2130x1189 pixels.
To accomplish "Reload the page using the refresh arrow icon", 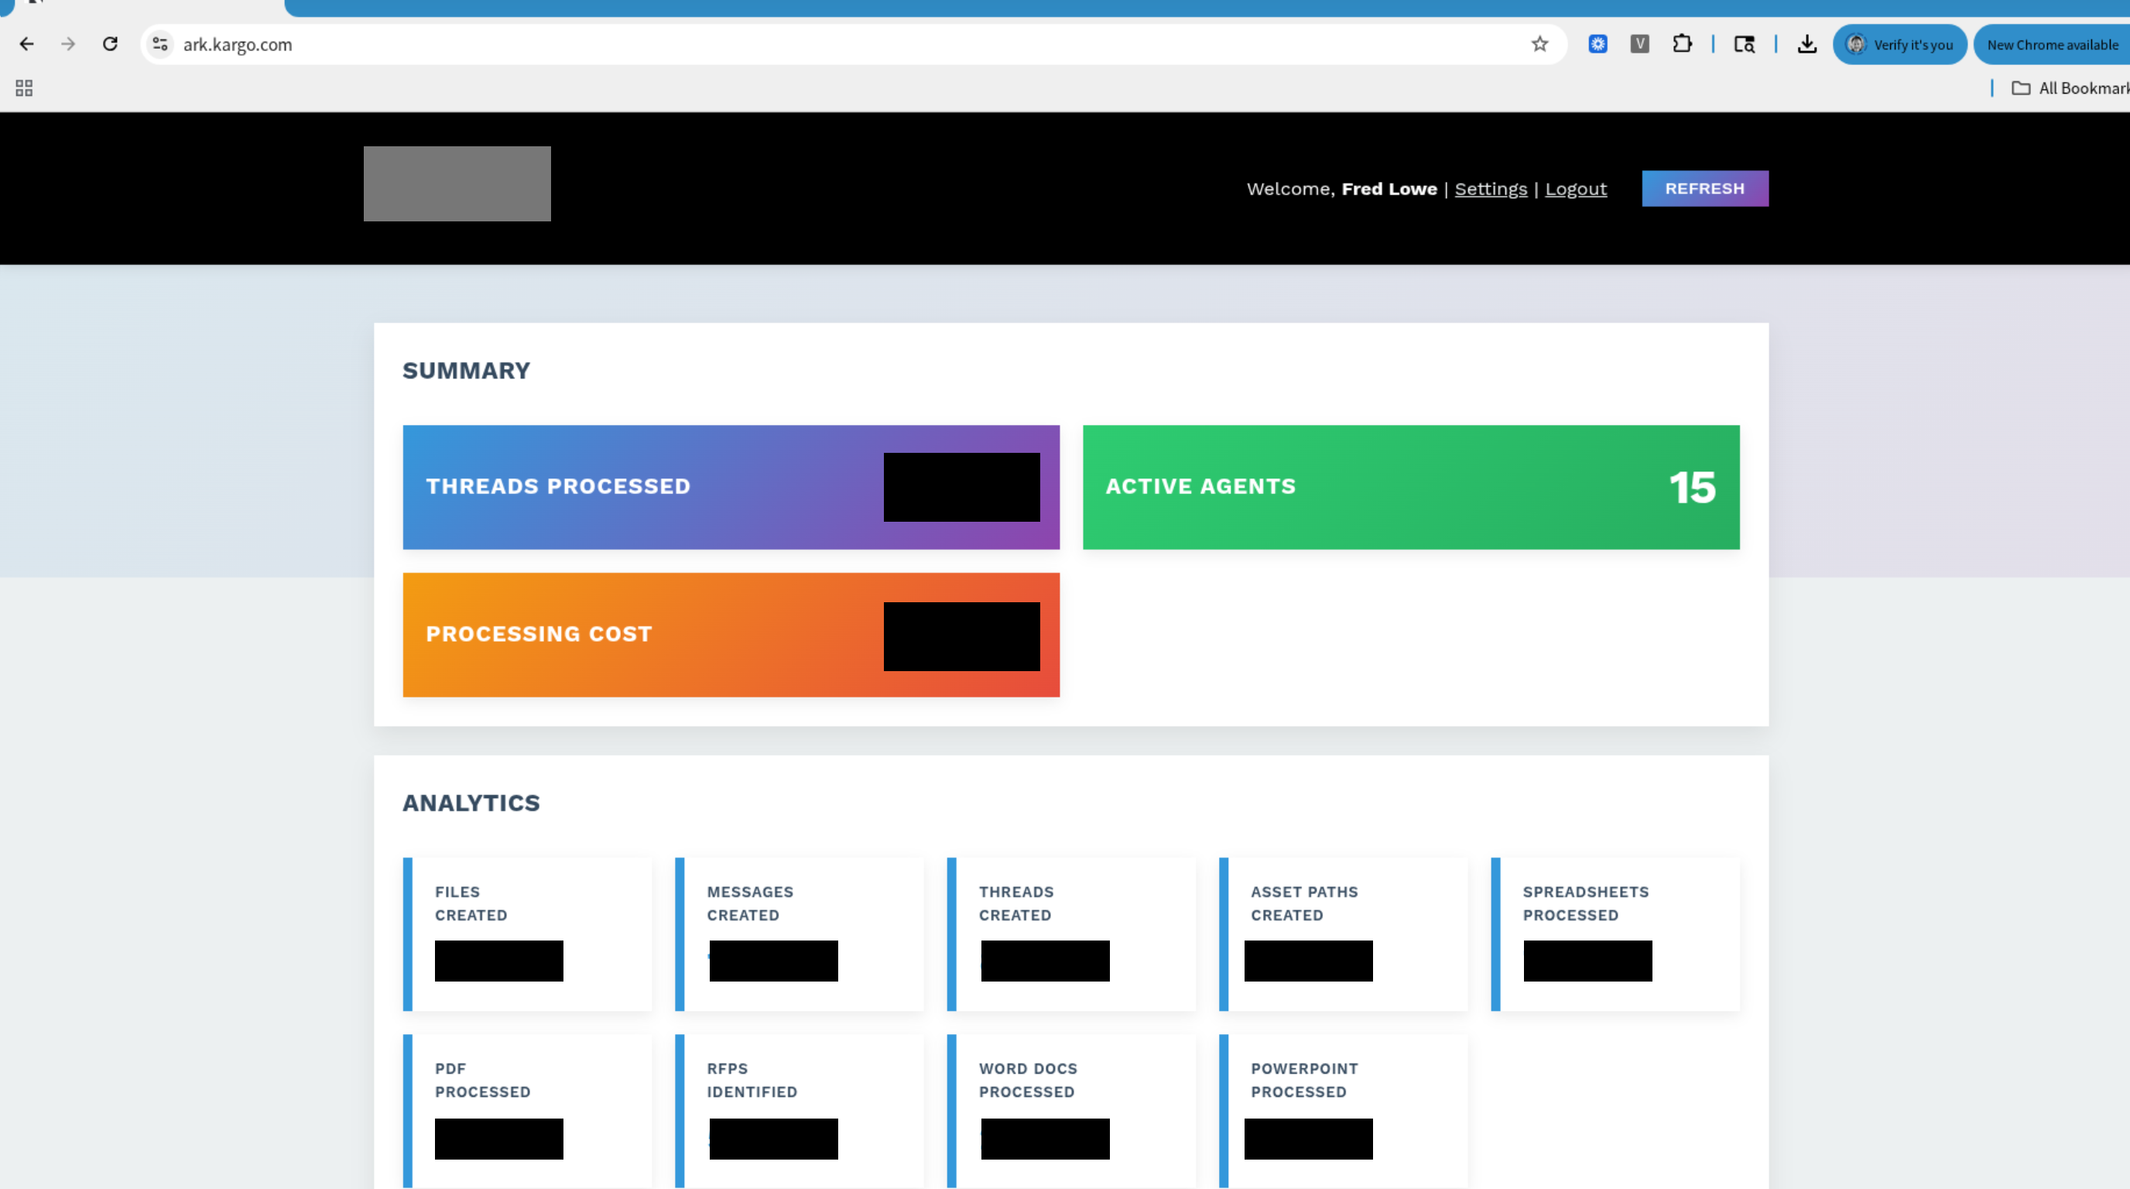I will [x=110, y=44].
